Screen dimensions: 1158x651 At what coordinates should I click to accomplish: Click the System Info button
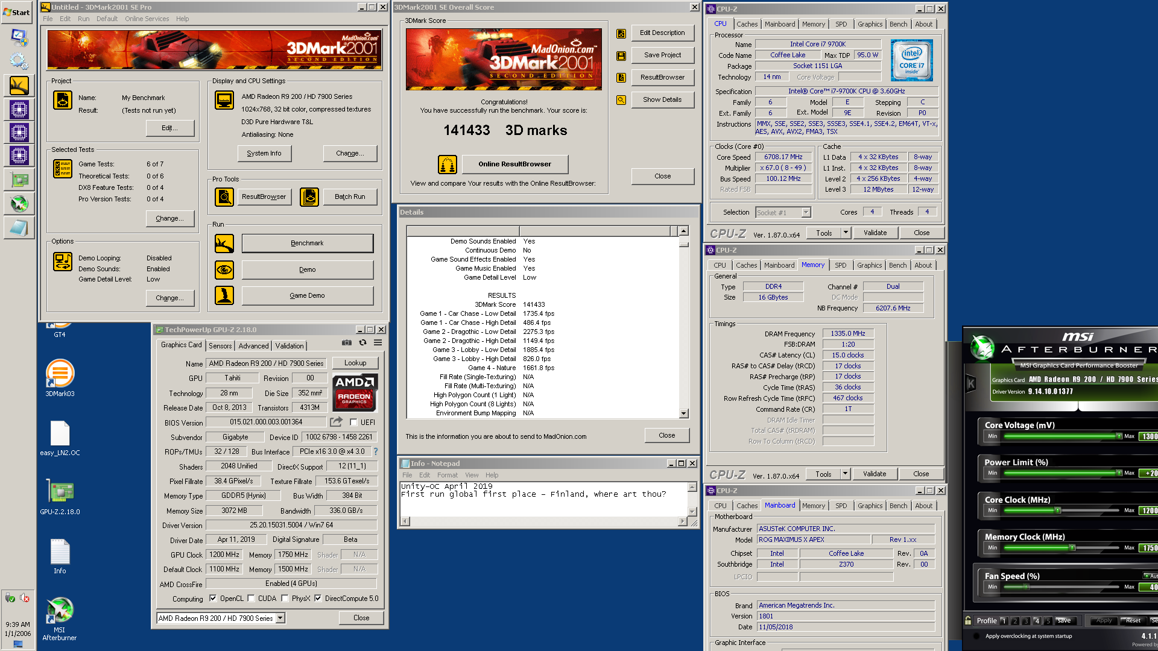[x=264, y=153]
